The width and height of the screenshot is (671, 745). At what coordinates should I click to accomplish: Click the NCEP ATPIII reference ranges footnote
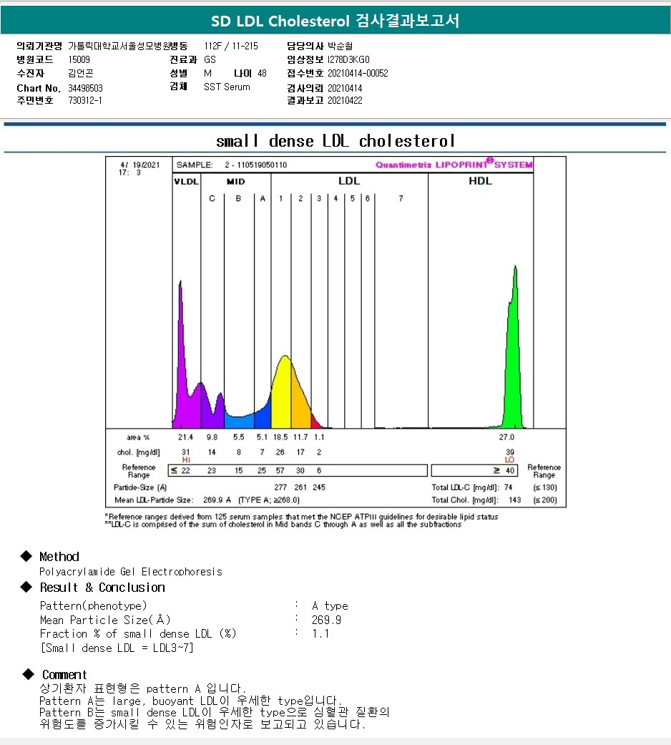[302, 517]
